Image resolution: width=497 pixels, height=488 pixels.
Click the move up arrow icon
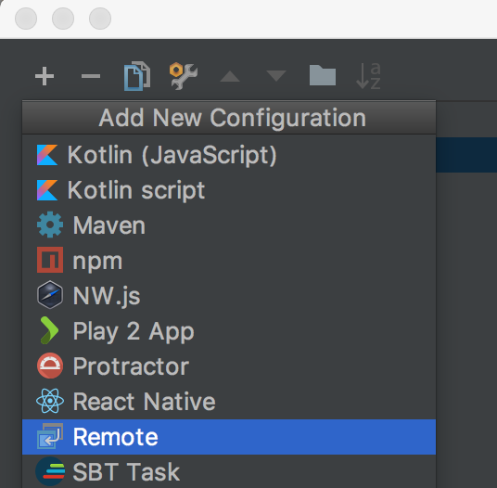(x=230, y=76)
